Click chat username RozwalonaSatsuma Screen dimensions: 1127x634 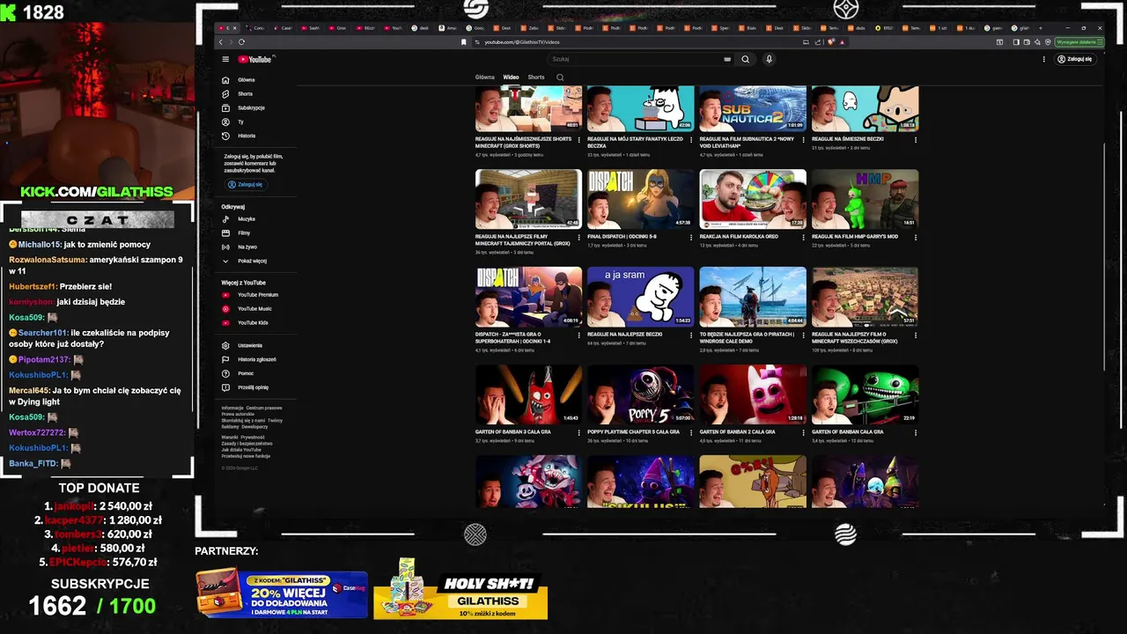point(48,260)
